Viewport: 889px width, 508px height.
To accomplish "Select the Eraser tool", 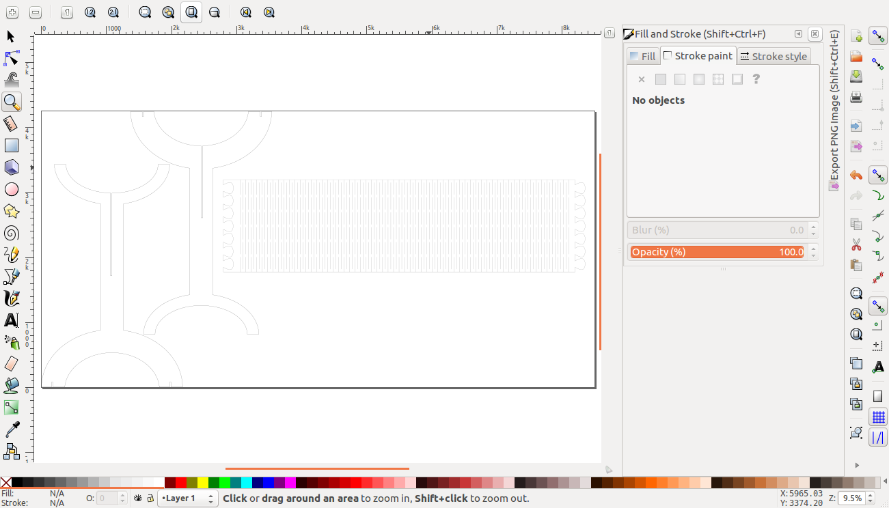I will click(11, 364).
